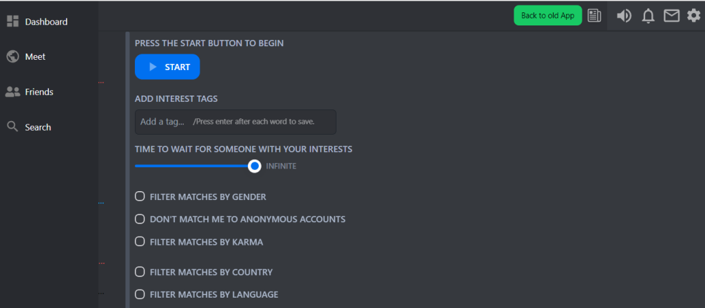
Task: Click the Meet globe icon
Action: (12, 56)
